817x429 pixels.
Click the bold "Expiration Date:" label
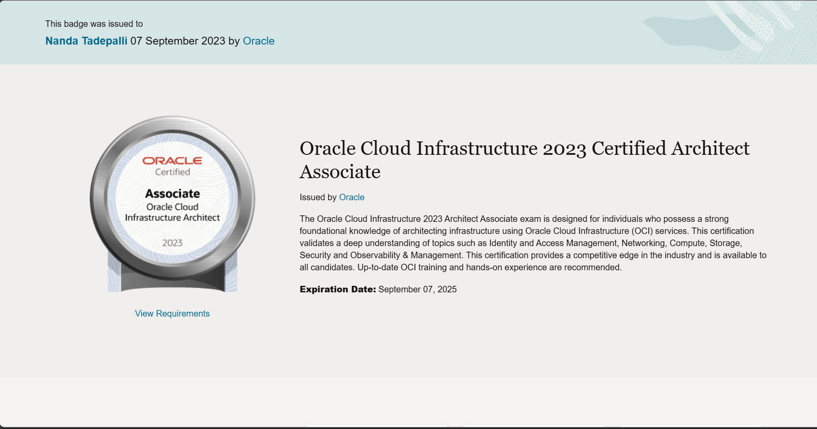[338, 289]
